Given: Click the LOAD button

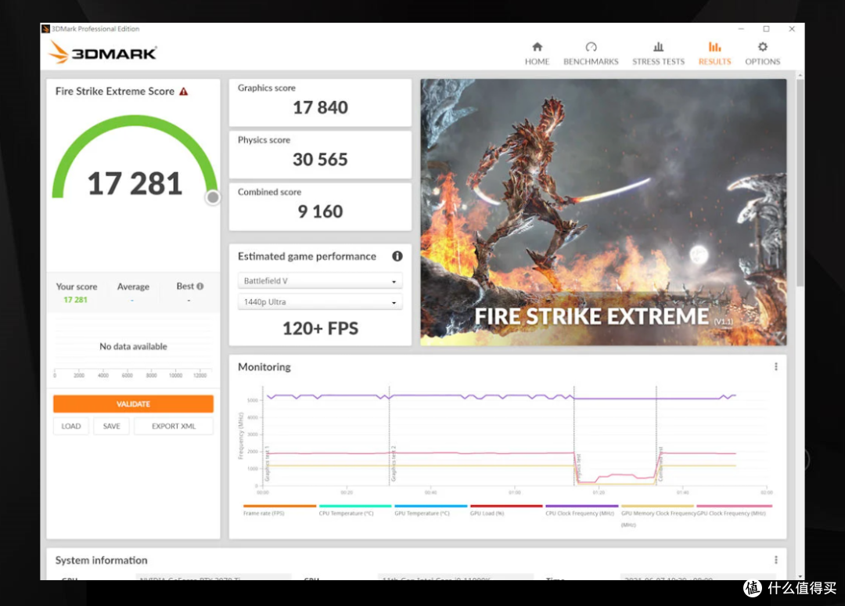Looking at the screenshot, I should pos(71,426).
